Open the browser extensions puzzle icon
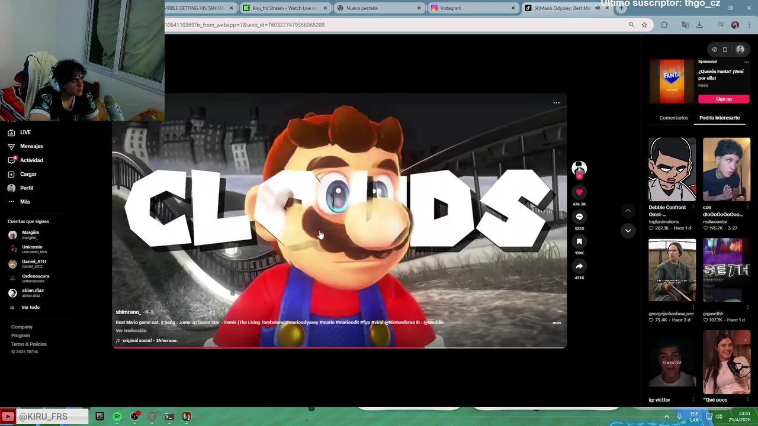 (x=664, y=25)
